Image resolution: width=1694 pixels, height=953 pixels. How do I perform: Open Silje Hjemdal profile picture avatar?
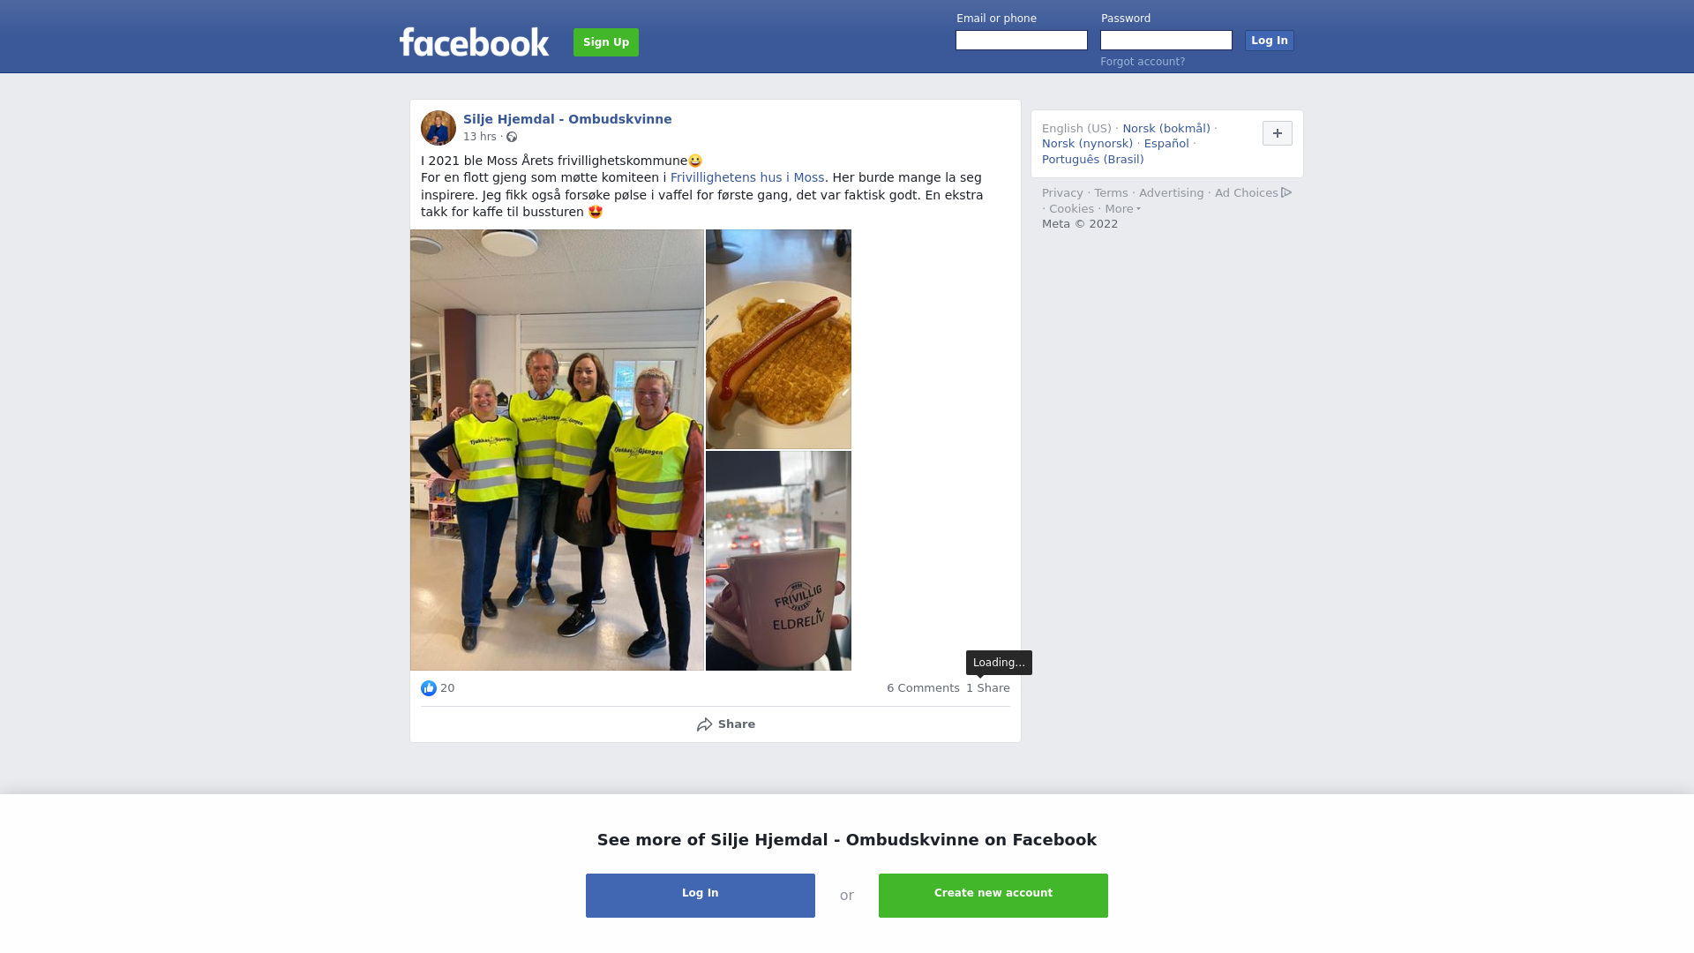(438, 128)
